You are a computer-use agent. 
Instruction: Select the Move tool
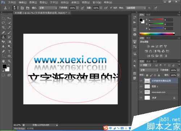[x=9, y=18]
